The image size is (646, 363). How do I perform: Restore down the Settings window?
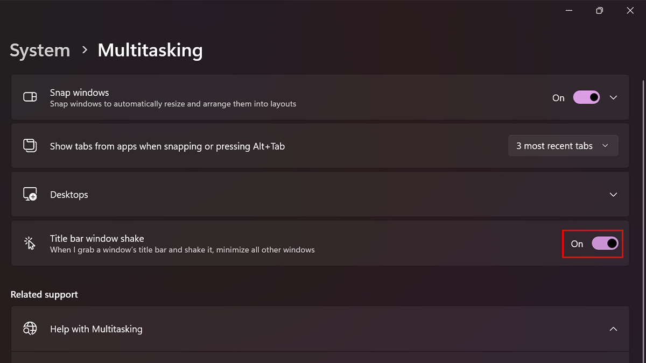pos(599,11)
